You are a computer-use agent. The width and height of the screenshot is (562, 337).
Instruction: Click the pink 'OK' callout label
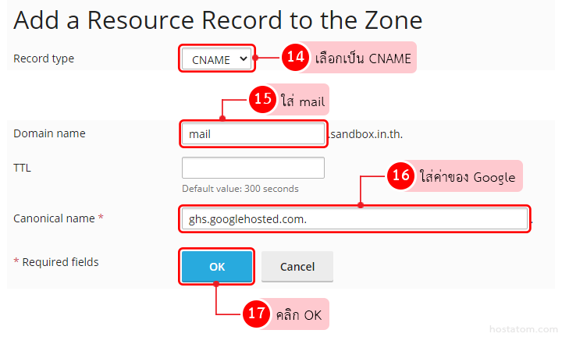tap(298, 315)
